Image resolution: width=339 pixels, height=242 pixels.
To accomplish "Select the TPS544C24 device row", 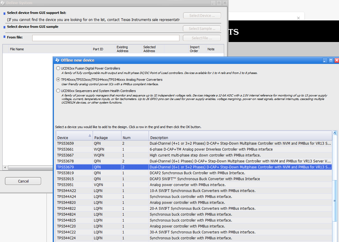I will tap(194, 238).
